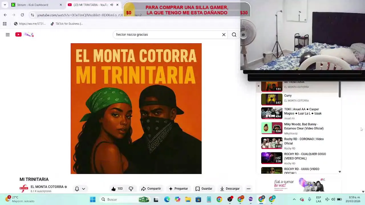Launch Microsoft Edge from taskbar

click(x=167, y=200)
